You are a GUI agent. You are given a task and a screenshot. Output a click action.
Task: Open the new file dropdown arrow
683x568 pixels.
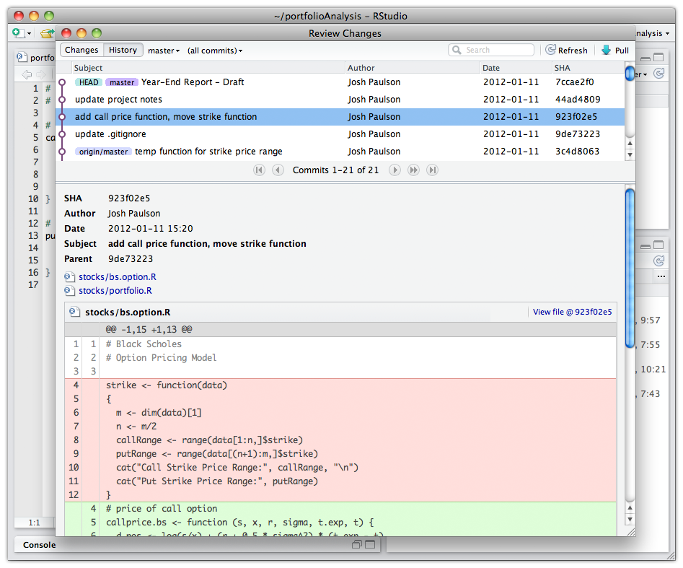tap(30, 33)
